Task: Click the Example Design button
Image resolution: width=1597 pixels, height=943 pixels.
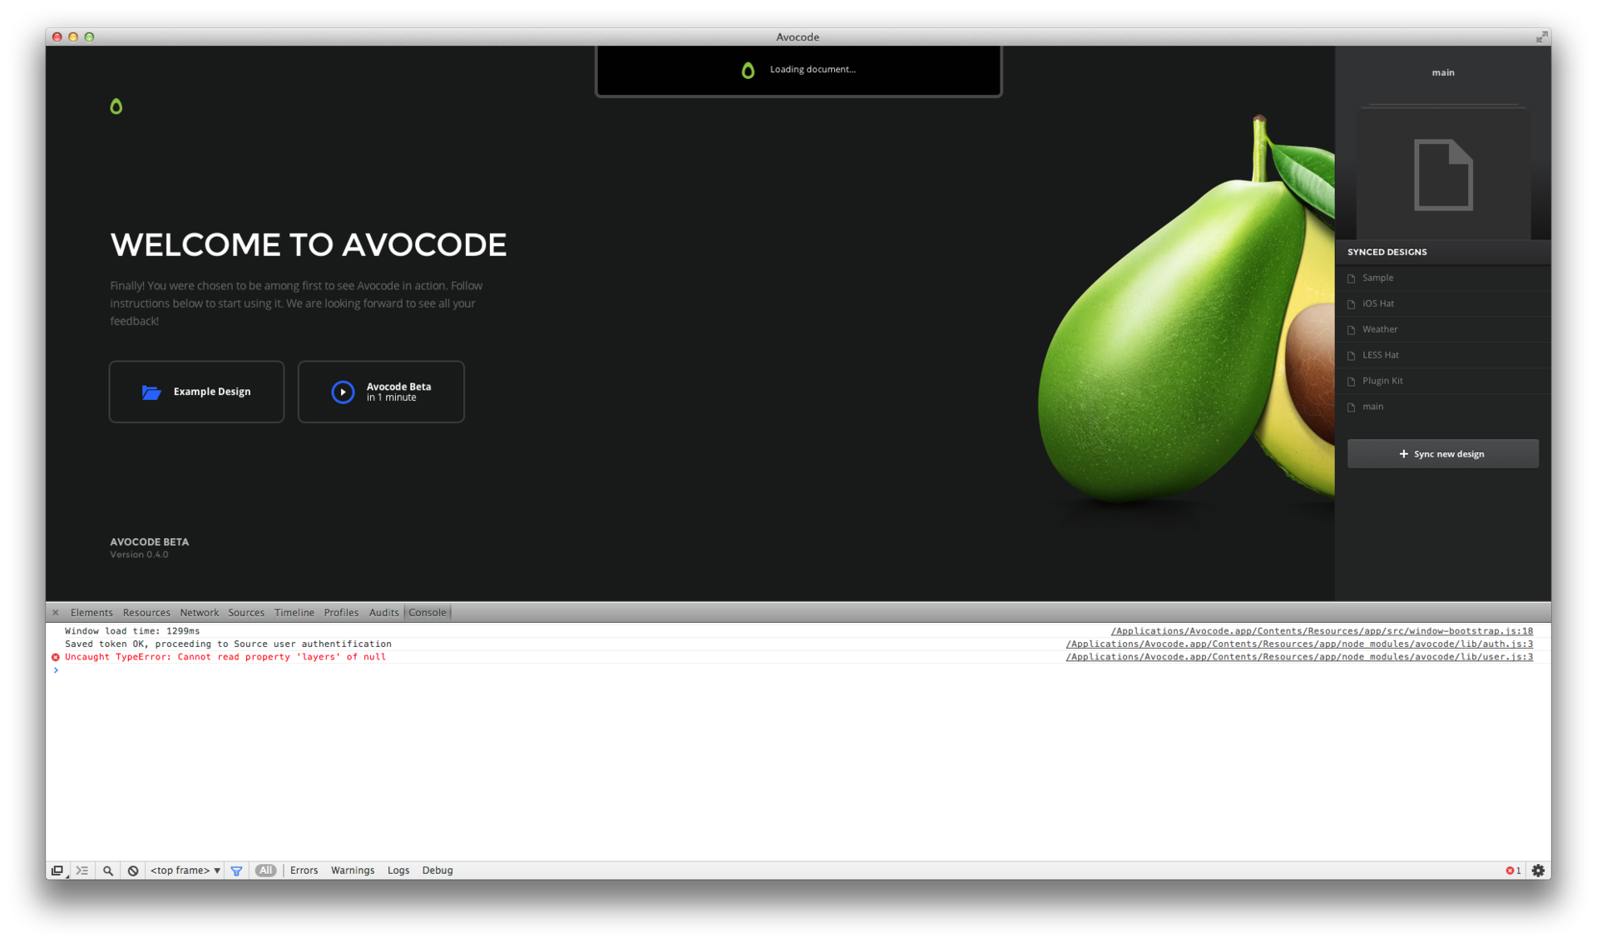Action: [x=195, y=391]
